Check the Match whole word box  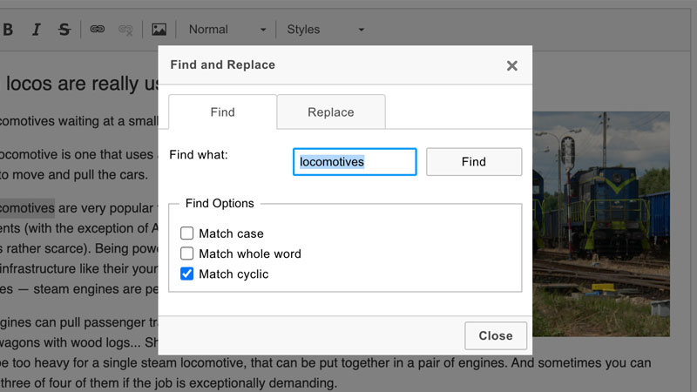point(186,253)
